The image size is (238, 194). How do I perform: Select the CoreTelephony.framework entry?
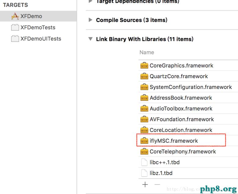(182, 152)
